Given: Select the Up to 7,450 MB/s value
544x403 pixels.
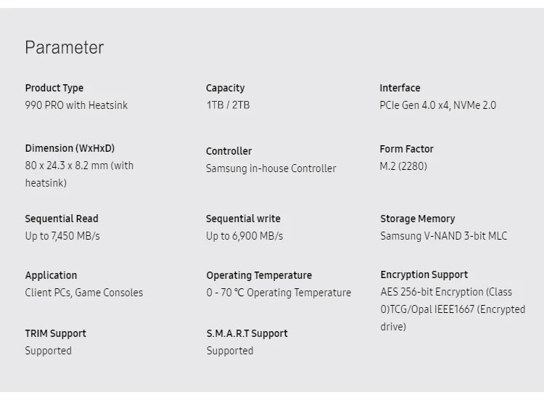Looking at the screenshot, I should (x=62, y=236).
